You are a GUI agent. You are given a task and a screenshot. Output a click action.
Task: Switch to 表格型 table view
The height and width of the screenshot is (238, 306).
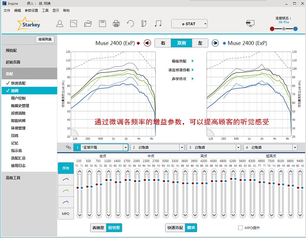coord(98,228)
